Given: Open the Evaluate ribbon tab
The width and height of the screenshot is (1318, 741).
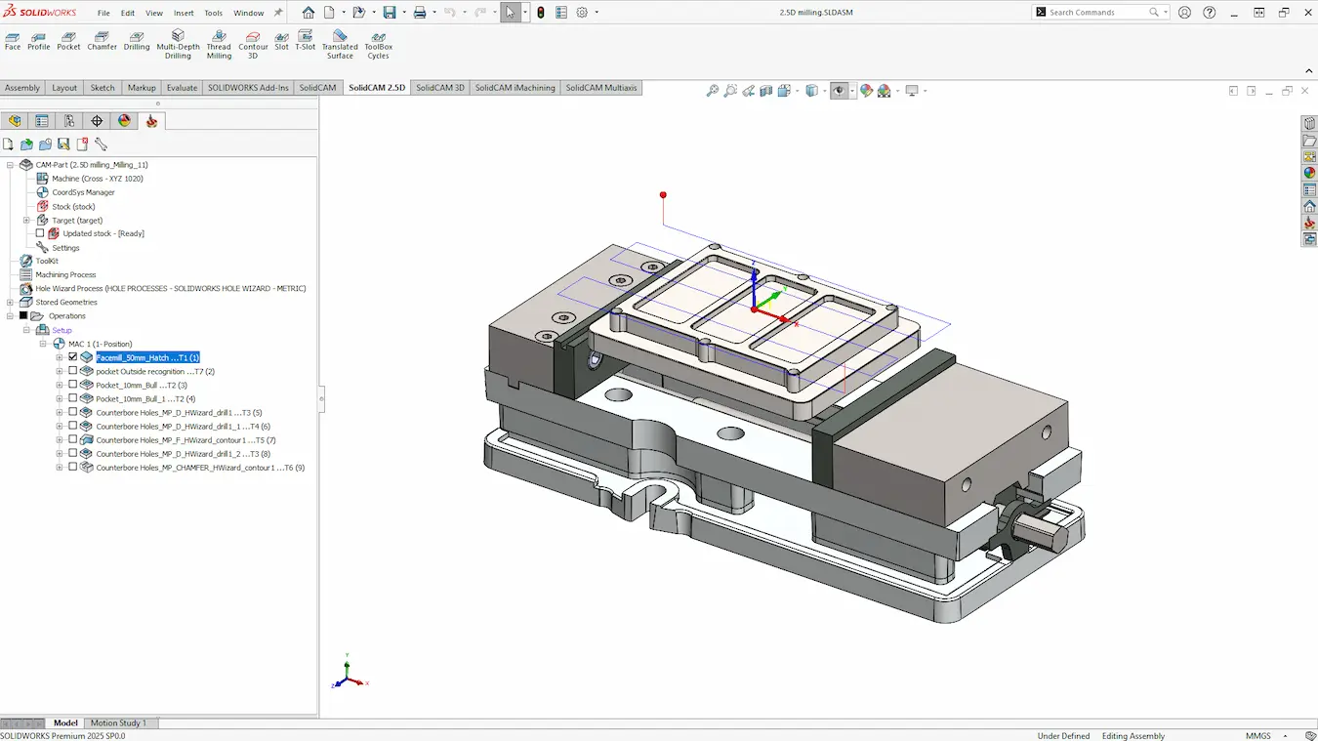Looking at the screenshot, I should coord(182,88).
